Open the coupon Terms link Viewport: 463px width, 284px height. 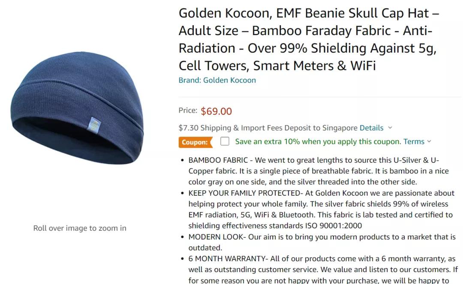coord(414,141)
